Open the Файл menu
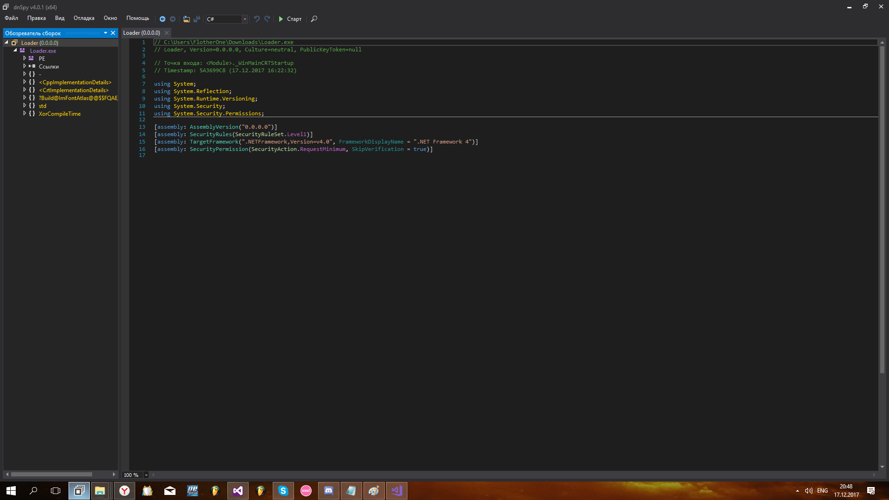 coord(12,18)
